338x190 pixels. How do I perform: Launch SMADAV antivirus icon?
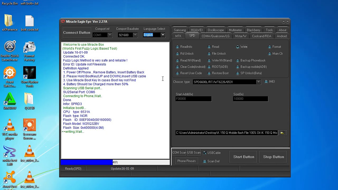(x=10, y=101)
